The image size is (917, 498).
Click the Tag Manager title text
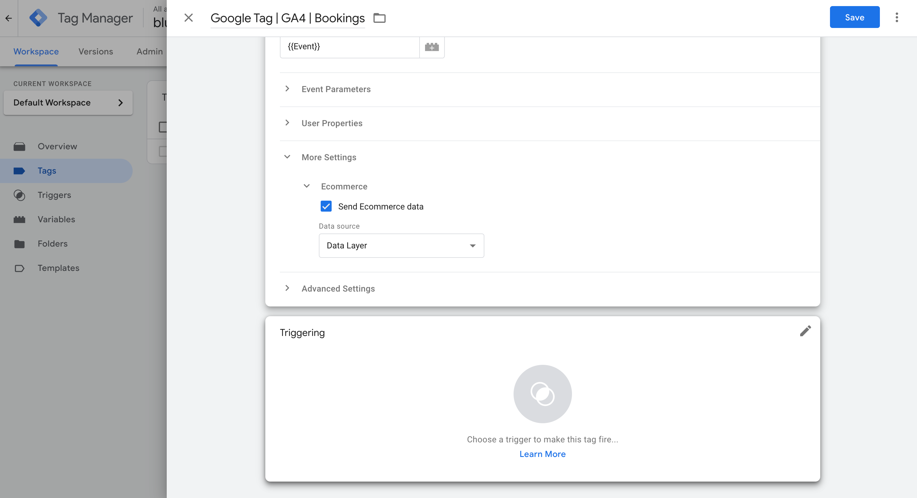95,18
